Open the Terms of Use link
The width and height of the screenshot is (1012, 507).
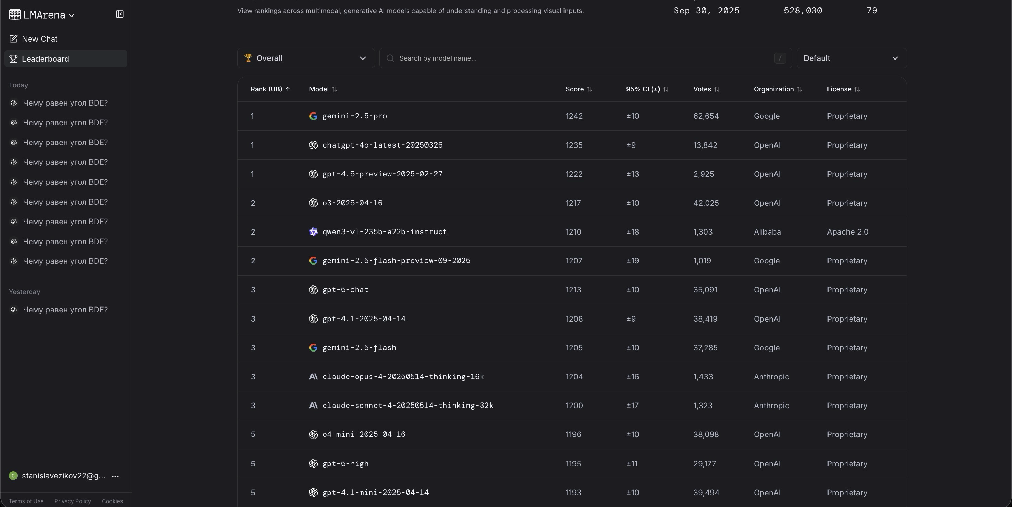click(x=26, y=501)
